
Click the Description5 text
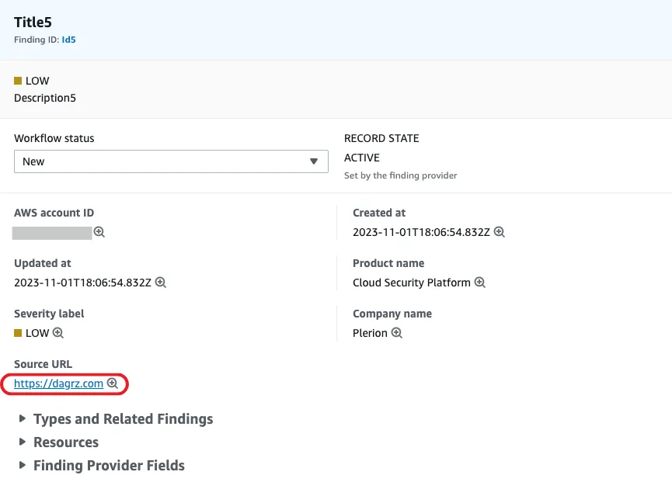click(x=45, y=98)
